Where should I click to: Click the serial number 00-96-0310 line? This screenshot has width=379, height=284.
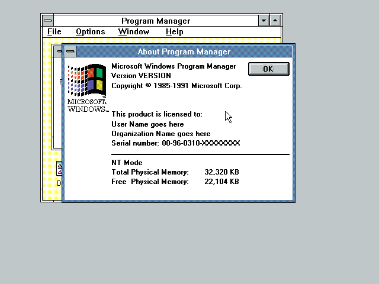click(176, 143)
